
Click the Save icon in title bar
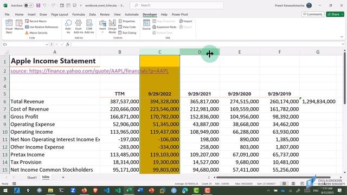pos(38,5)
